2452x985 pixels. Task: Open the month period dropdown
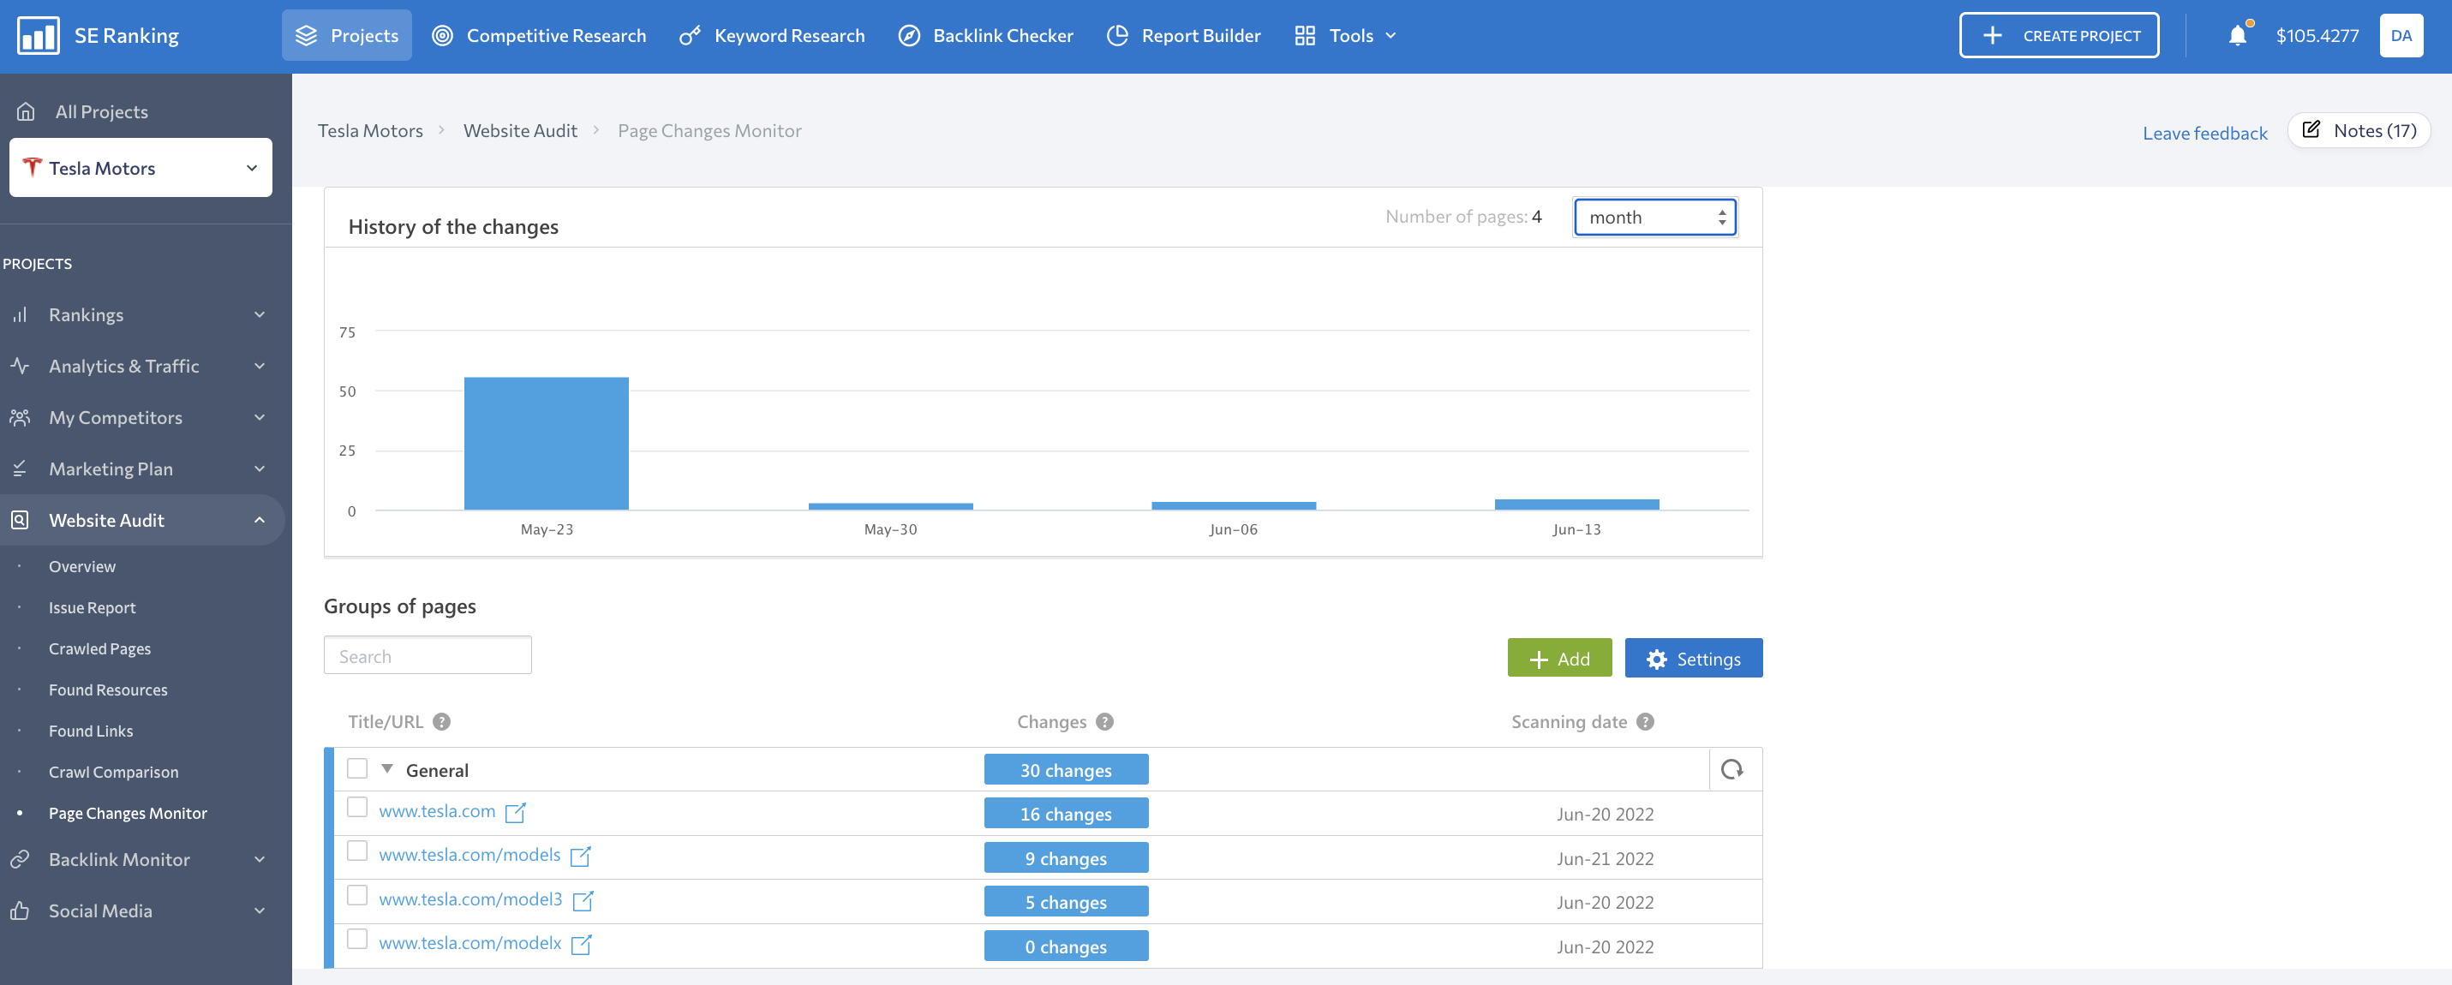(x=1654, y=217)
